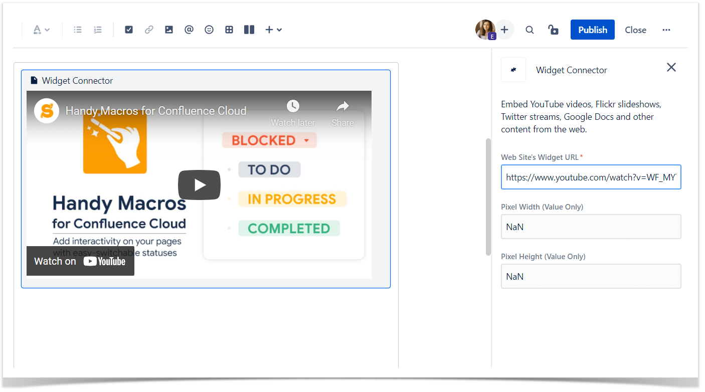This screenshot has height=392, width=705.
Task: Insert an emoji
Action: pos(209,30)
